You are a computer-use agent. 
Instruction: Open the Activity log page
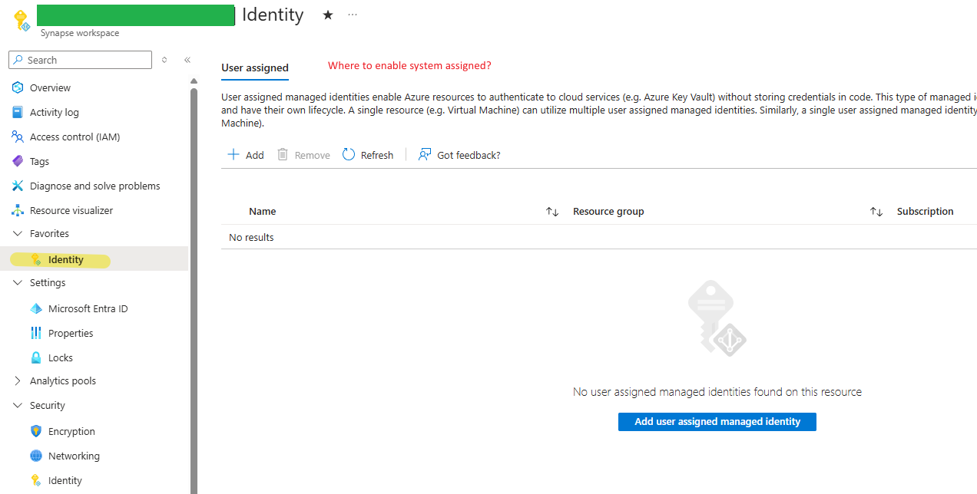[x=55, y=112]
